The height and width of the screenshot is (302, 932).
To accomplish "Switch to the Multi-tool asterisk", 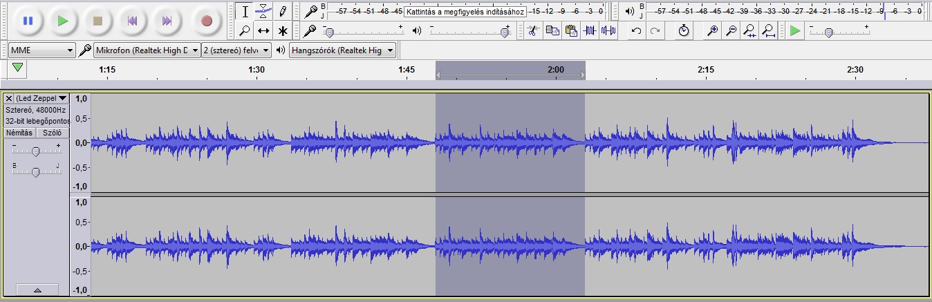I will pos(283,31).
